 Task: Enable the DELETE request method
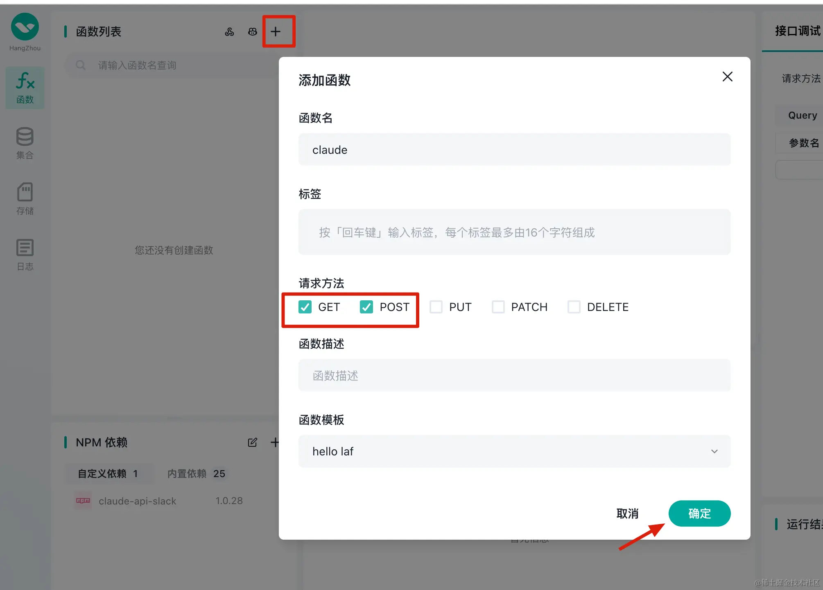click(574, 307)
